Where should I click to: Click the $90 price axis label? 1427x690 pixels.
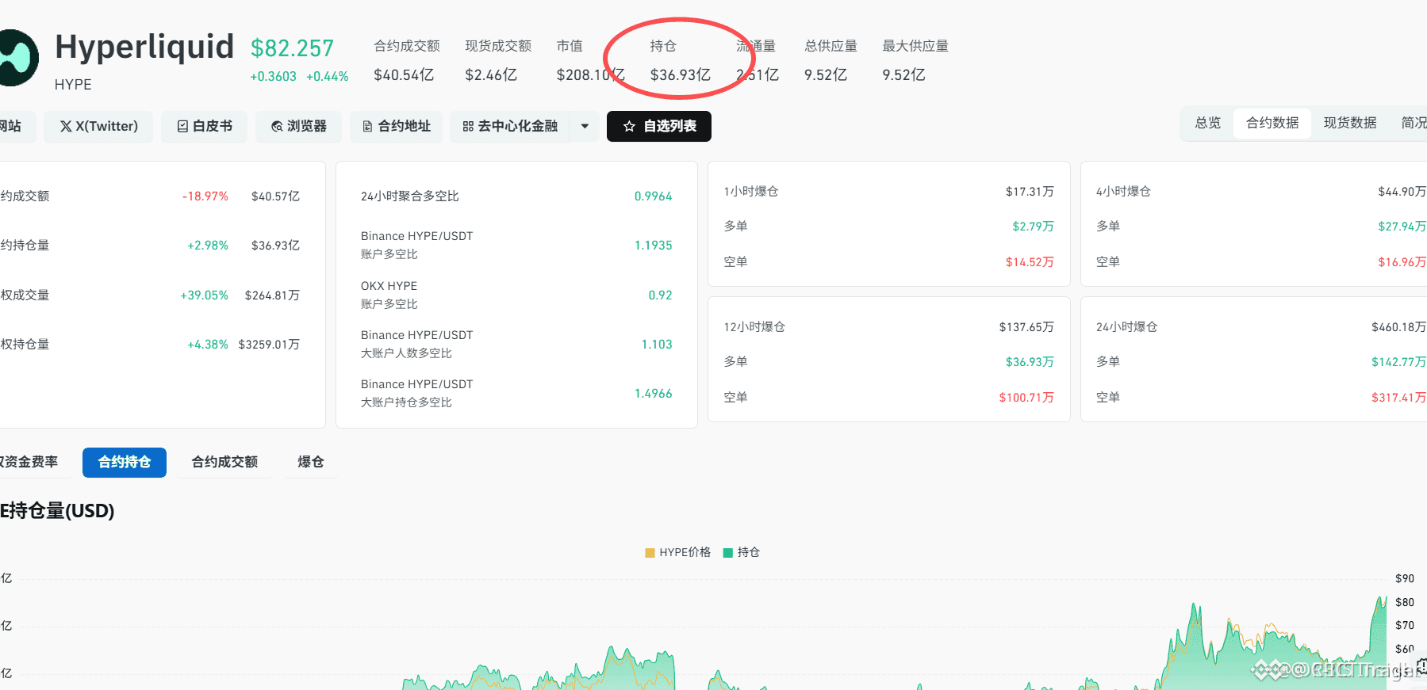click(1405, 579)
